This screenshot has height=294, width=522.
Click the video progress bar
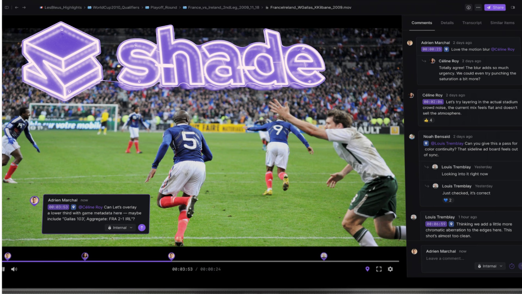pos(245,261)
